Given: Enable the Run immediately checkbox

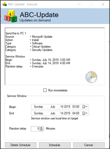Looking at the screenshot, I should tap(45, 90).
